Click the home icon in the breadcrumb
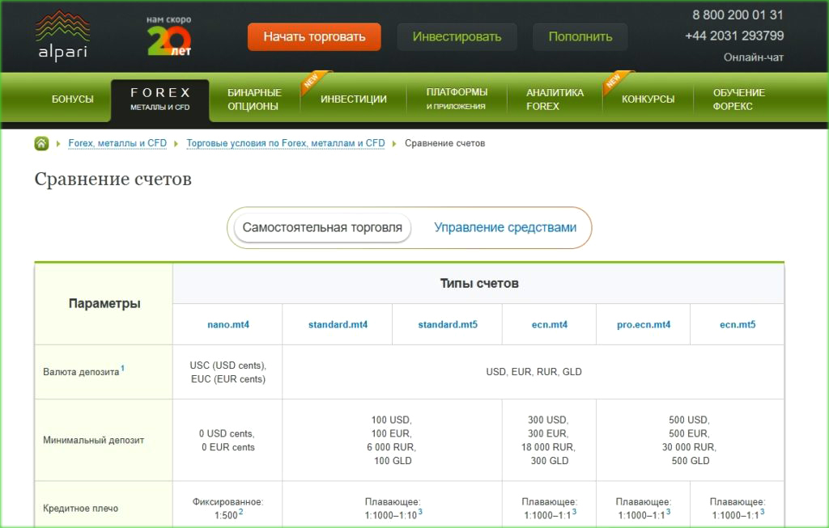The width and height of the screenshot is (829, 528). tap(40, 143)
